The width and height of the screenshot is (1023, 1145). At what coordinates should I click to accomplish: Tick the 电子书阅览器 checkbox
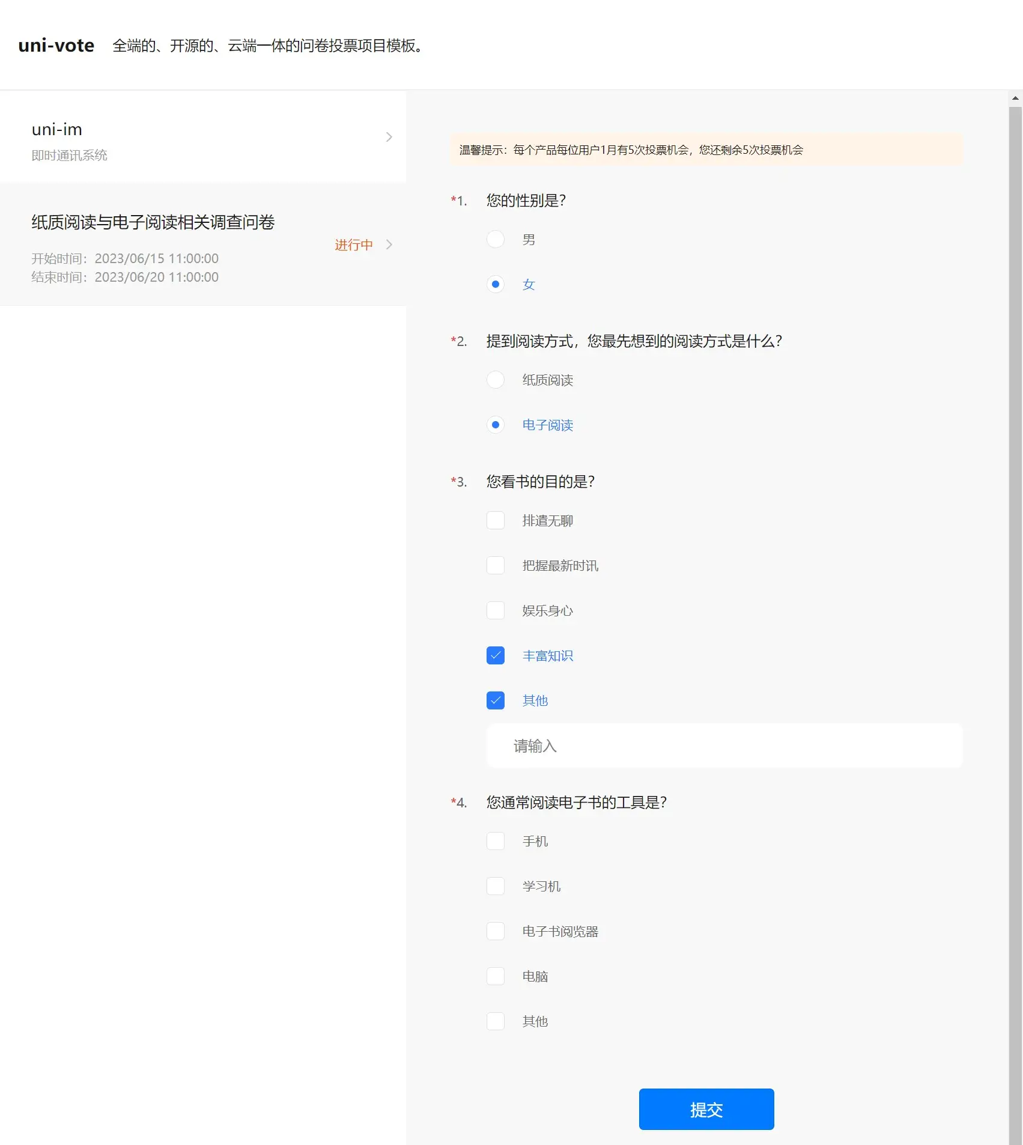[x=496, y=931]
